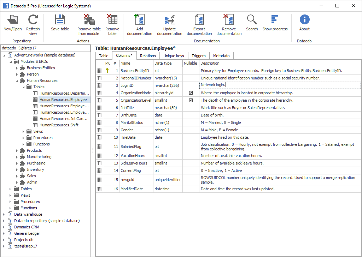Select HumanResources.JobCan... table in tree

64,119
